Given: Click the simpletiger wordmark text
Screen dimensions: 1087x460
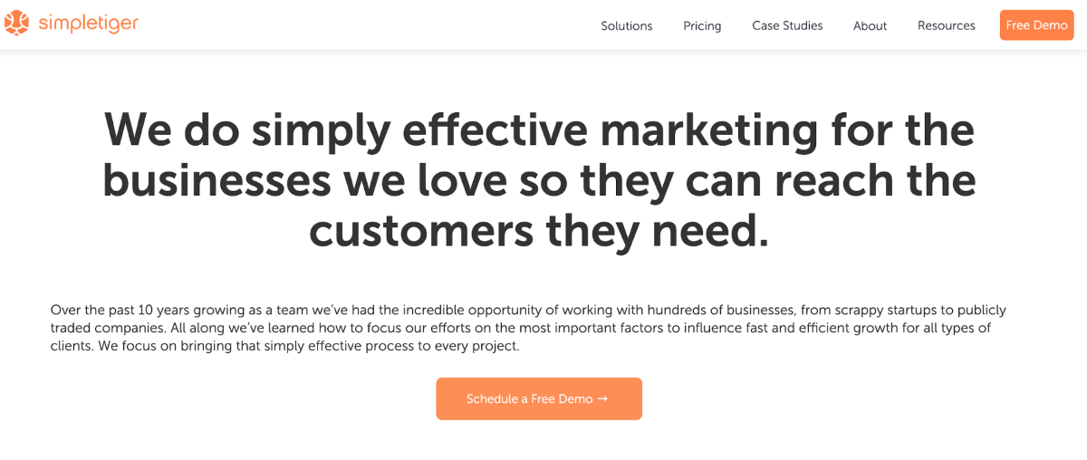Looking at the screenshot, I should pyautogui.click(x=88, y=24).
